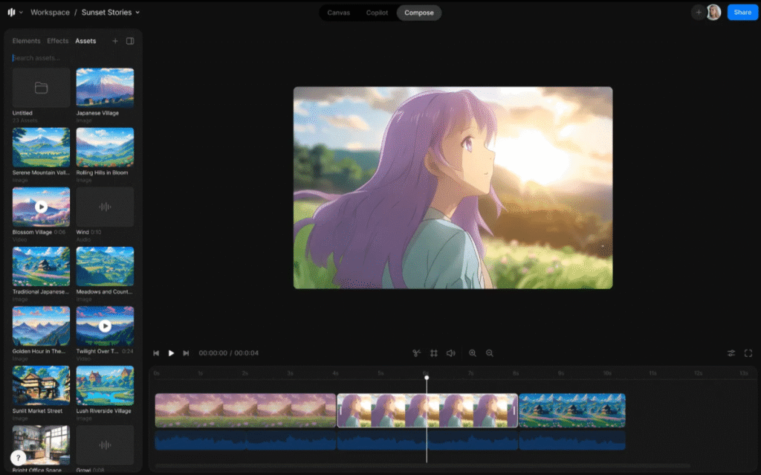Switch to the Canvas tab
The width and height of the screenshot is (761, 475).
[338, 13]
